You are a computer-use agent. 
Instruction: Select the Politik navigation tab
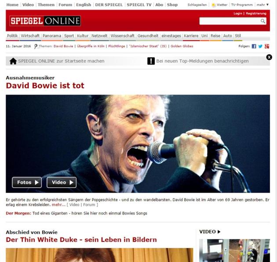coord(12,36)
